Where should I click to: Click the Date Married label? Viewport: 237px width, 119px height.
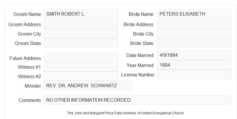(x=140, y=55)
